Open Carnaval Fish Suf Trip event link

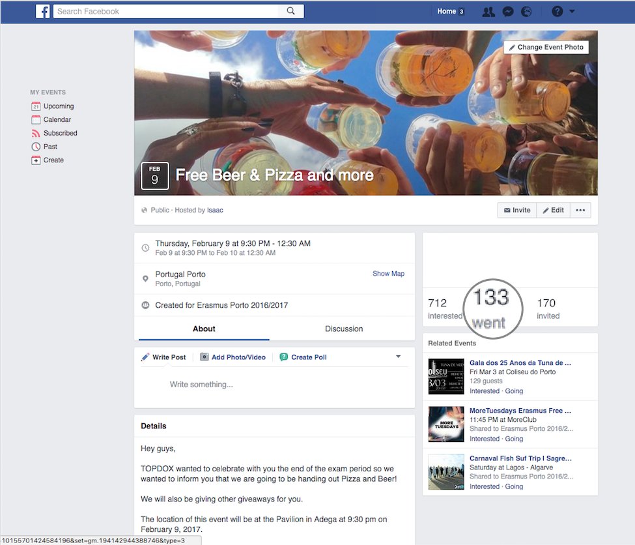(x=520, y=459)
